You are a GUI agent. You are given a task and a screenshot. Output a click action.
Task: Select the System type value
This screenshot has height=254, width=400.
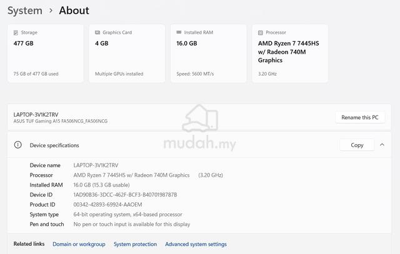click(127, 215)
